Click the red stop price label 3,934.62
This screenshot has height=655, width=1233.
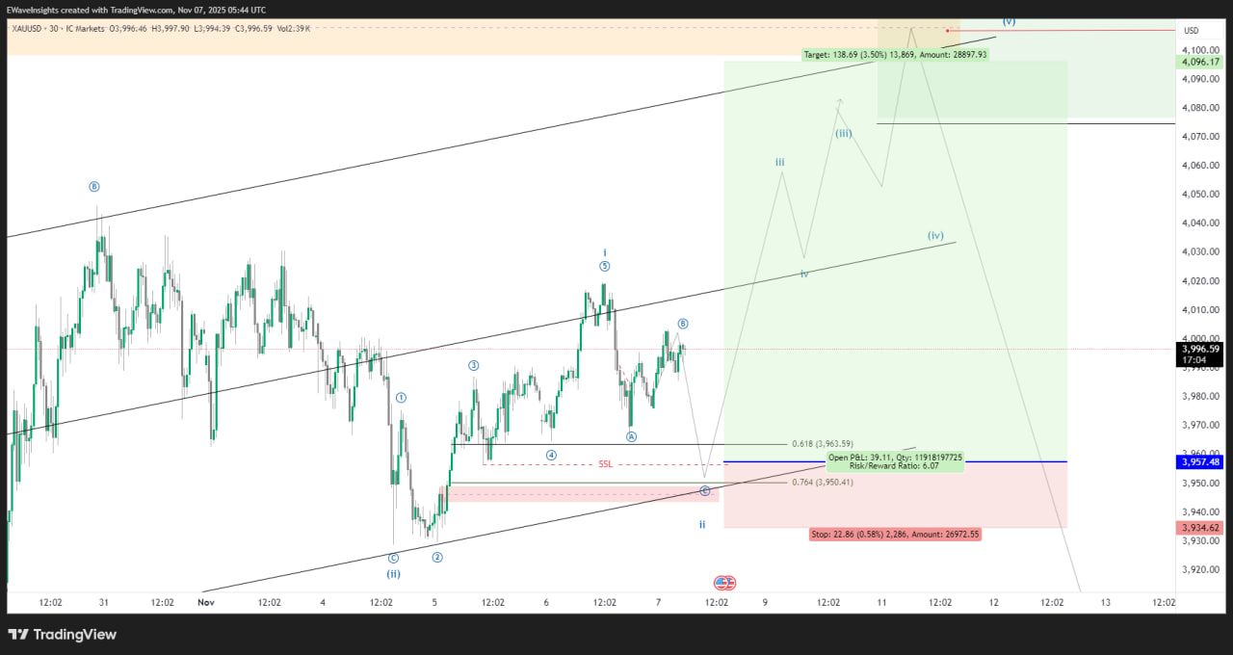tap(1199, 527)
